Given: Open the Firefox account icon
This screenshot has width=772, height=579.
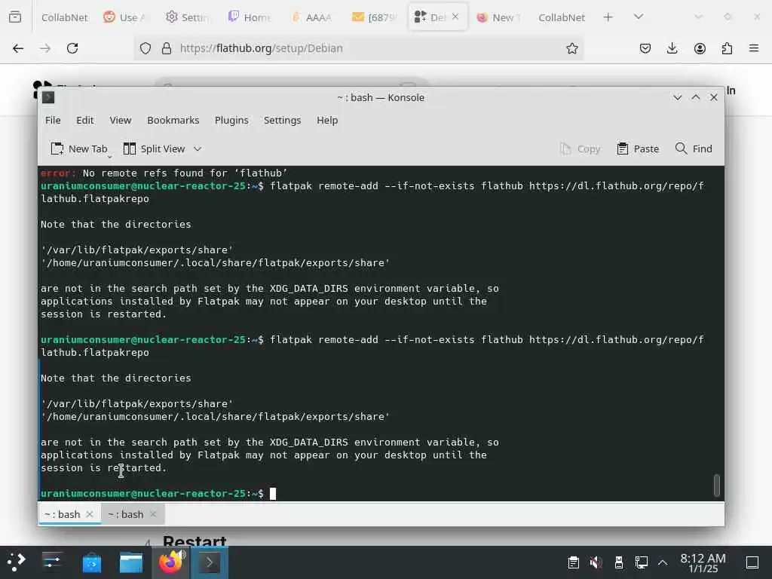Looking at the screenshot, I should click(x=700, y=48).
